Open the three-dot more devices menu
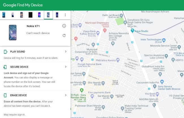184x118 pixels. pyautogui.click(x=65, y=15)
